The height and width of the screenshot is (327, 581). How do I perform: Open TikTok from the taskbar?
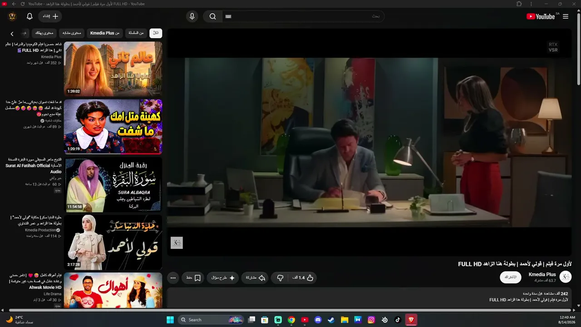pos(398,320)
